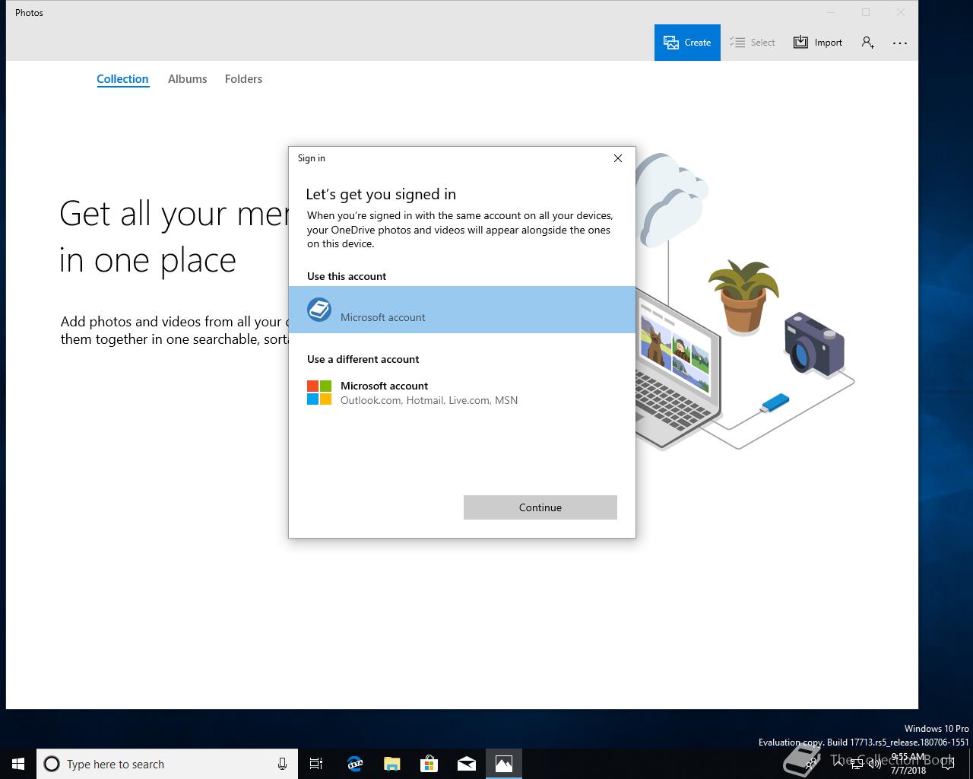Click the Continue button
The width and height of the screenshot is (973, 779).
tap(540, 507)
